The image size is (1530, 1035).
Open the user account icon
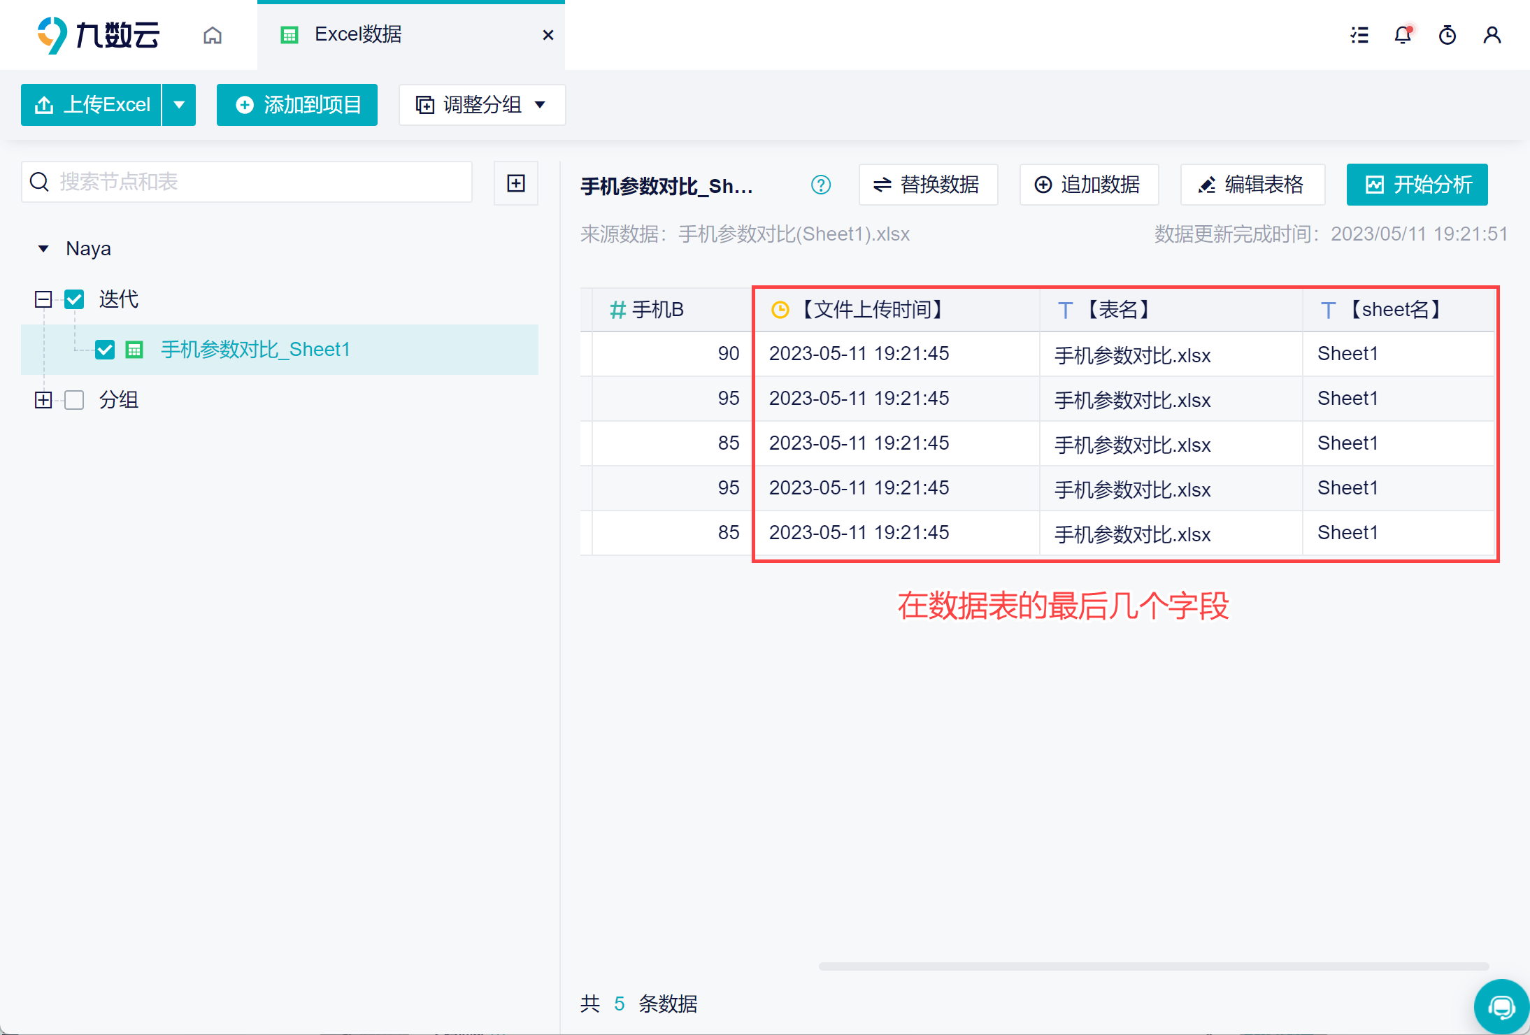[x=1492, y=35]
